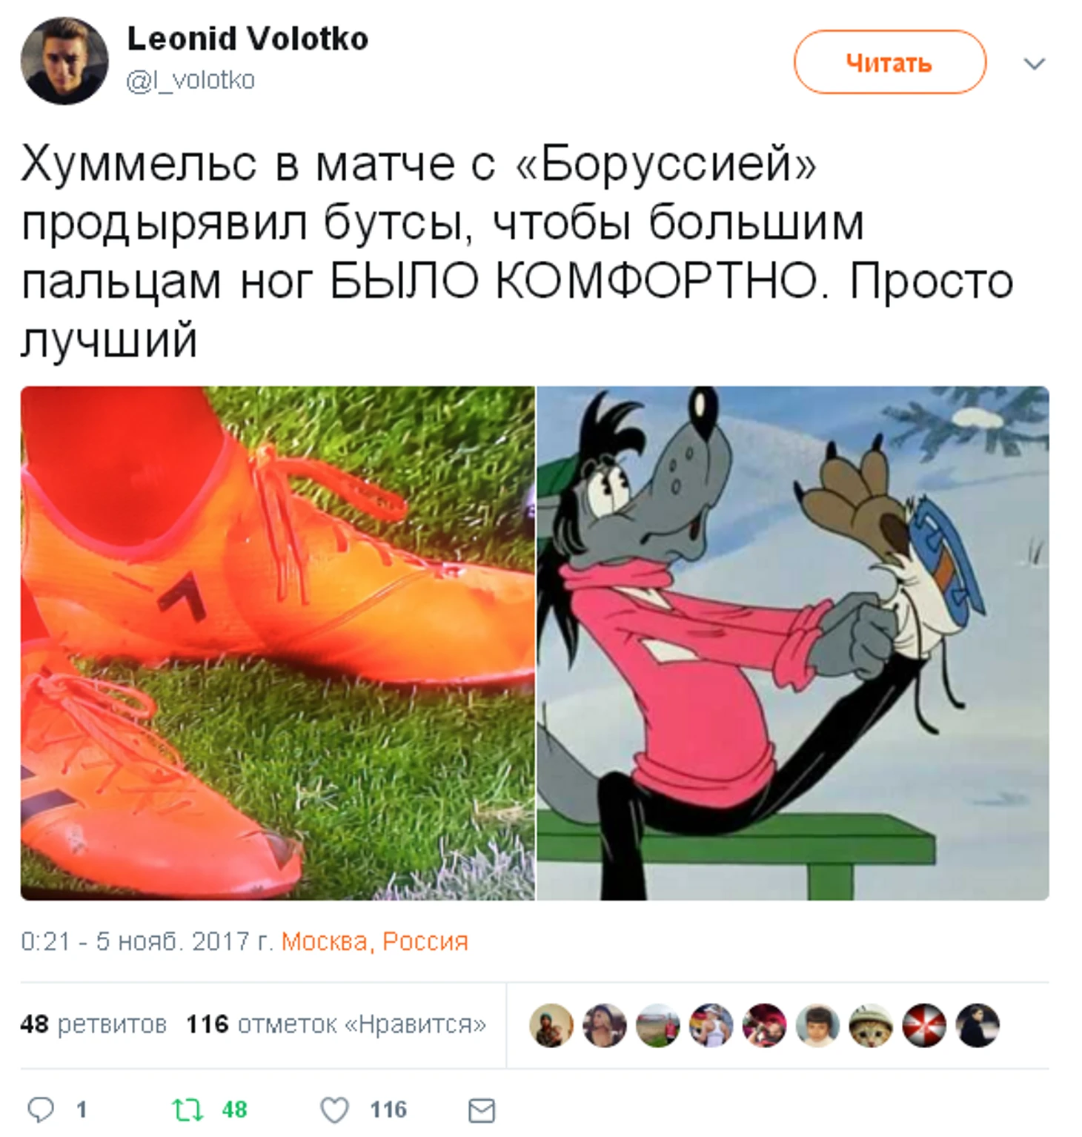The width and height of the screenshot is (1082, 1137).
Task: Click the last dark liker avatar
Action: click(x=978, y=1026)
